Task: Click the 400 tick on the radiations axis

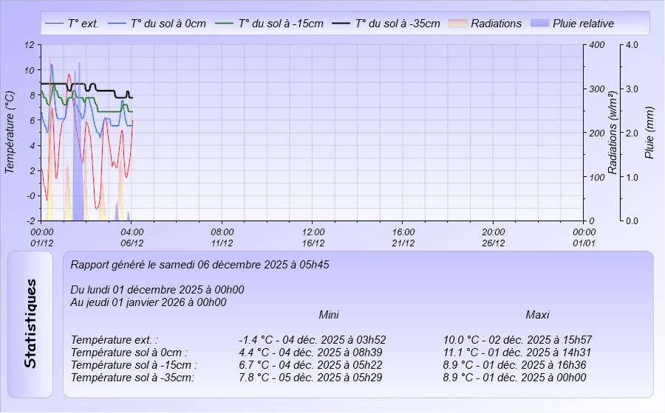Action: pos(597,44)
